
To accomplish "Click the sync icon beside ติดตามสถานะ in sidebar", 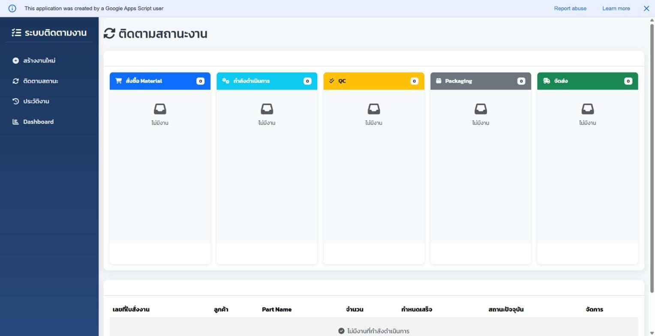I will (x=16, y=81).
